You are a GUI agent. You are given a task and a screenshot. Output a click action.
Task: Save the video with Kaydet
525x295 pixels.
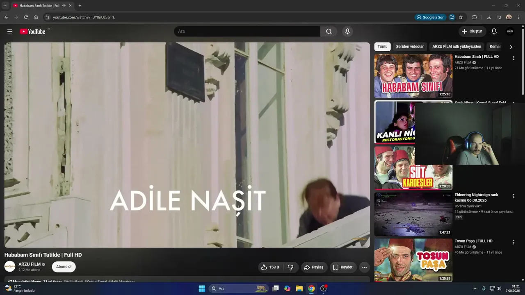343,267
